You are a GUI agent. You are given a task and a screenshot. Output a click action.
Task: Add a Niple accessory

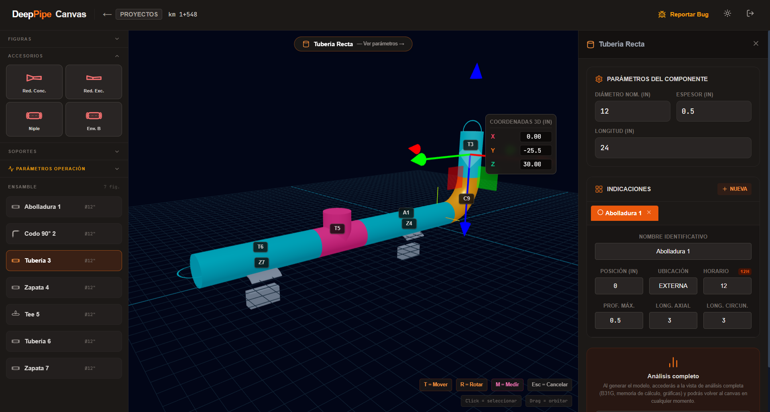click(x=34, y=119)
